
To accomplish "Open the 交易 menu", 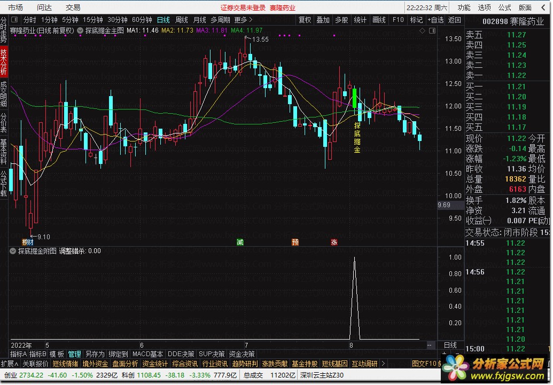I will (73, 7).
